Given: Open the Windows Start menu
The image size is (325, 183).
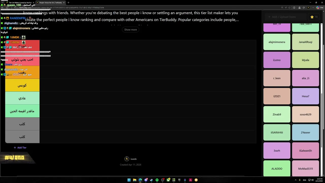Looking at the screenshot, I should click(x=129, y=180).
